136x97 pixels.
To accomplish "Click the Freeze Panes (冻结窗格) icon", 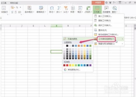I will click(x=106, y=8).
